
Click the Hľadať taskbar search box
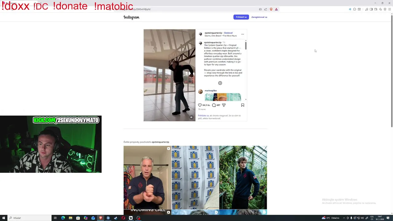pos(29,218)
